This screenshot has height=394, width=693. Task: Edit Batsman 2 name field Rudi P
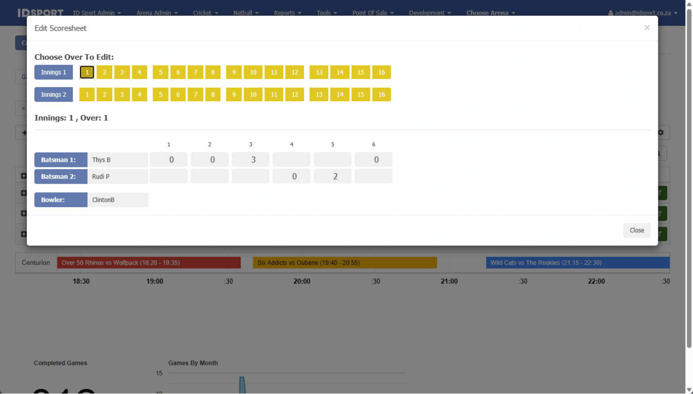[x=117, y=176]
